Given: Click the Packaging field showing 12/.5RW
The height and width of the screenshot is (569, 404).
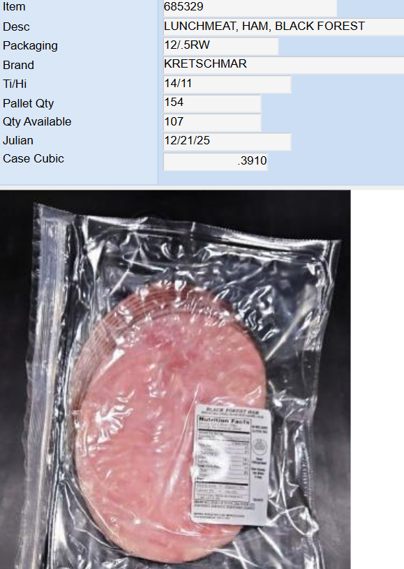Looking at the screenshot, I should (220, 46).
